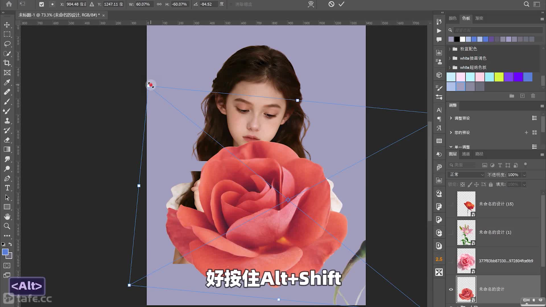
Task: Toggle the link width and height ratio
Action: click(x=159, y=4)
